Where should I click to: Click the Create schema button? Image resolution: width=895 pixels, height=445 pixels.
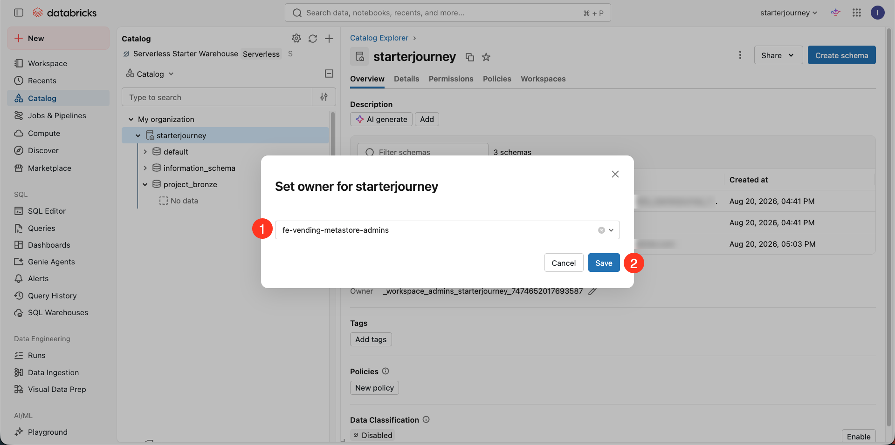tap(841, 55)
